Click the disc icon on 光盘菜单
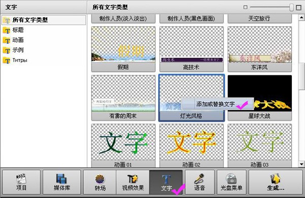305x198 pixels. point(231,179)
